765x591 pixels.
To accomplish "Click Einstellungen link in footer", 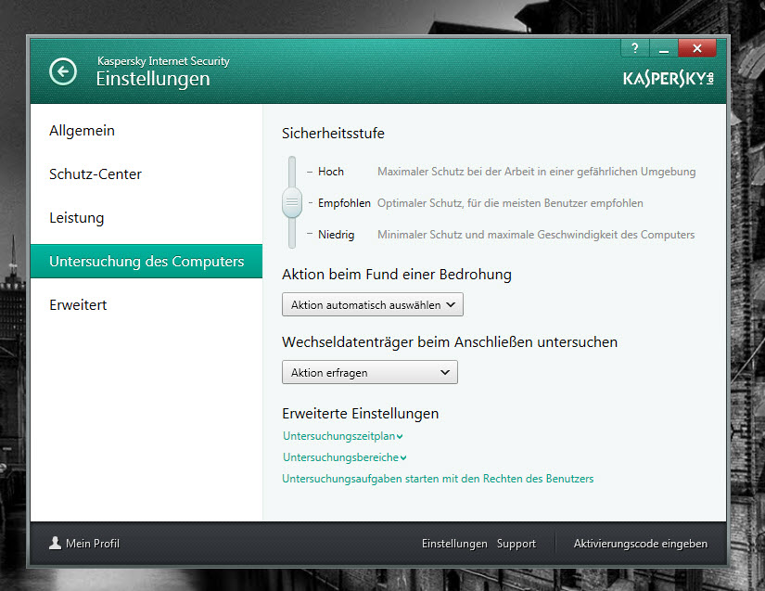I will pos(454,544).
